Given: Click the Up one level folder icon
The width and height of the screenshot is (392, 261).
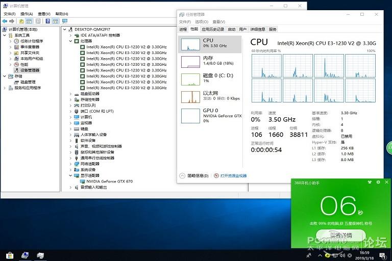Looking at the screenshot, I should click(x=21, y=21).
